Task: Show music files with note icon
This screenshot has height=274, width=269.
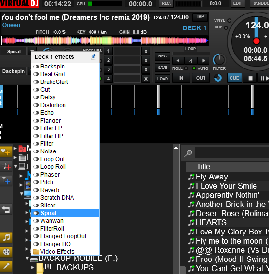Action: click(x=6, y=238)
